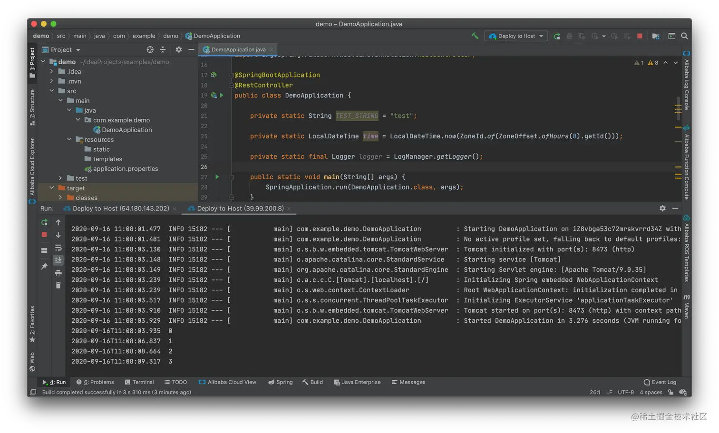Open Run panel settings gear

[x=662, y=209]
